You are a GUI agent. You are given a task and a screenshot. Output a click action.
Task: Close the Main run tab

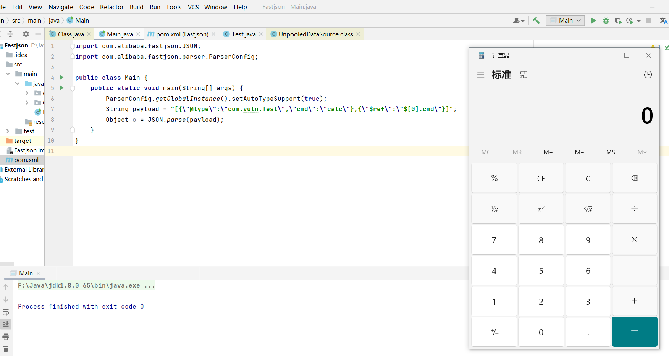click(38, 273)
